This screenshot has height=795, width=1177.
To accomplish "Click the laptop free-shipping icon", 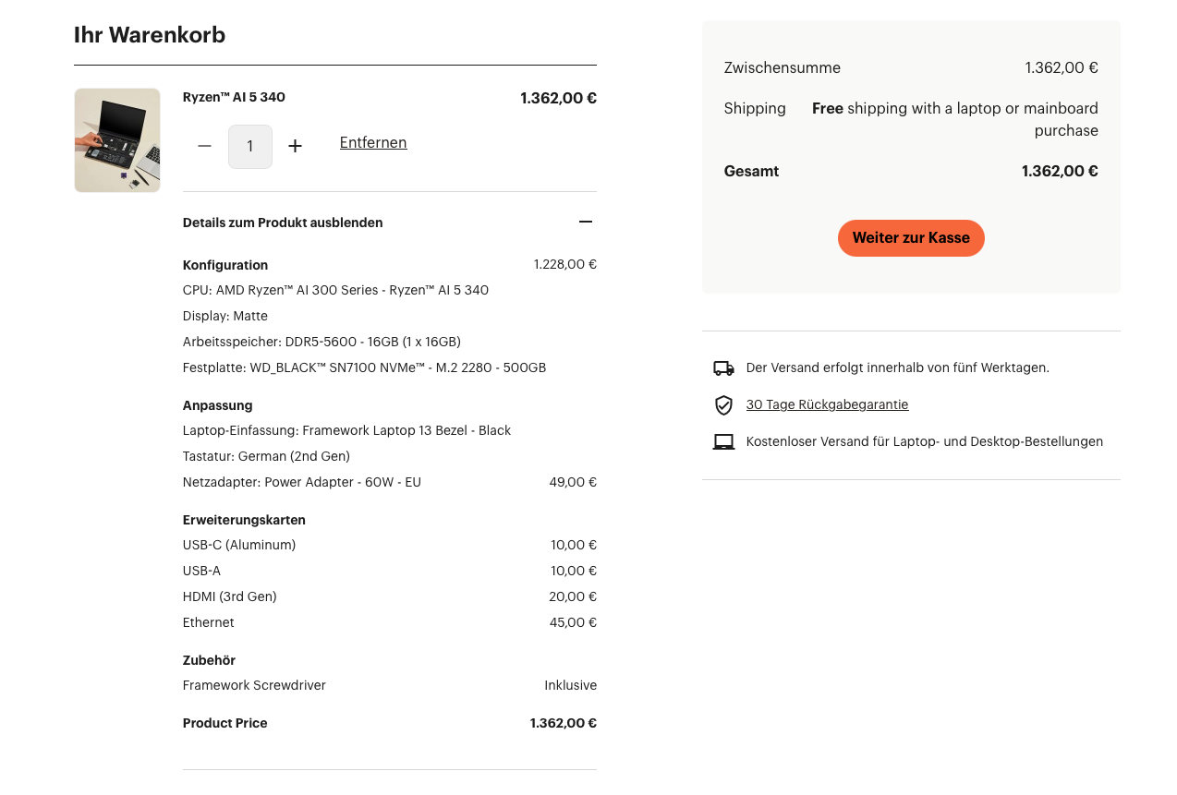I will [723, 442].
